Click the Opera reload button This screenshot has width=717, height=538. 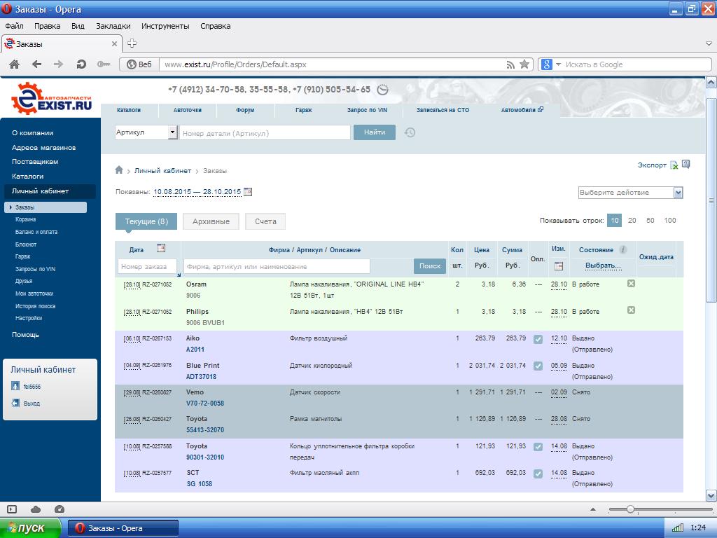[x=81, y=64]
